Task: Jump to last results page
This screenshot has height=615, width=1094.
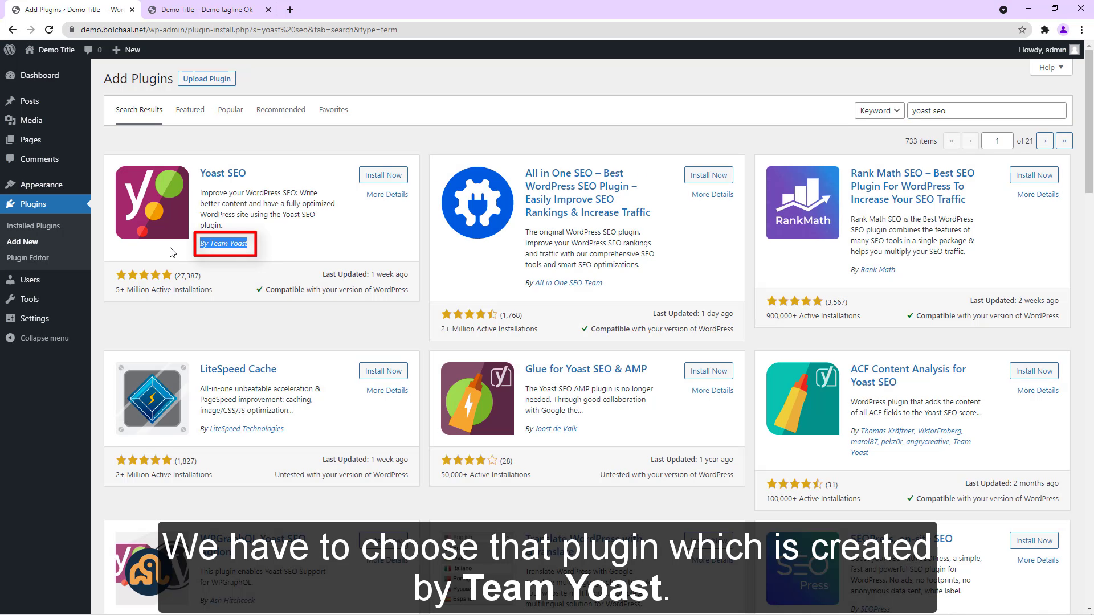Action: pyautogui.click(x=1064, y=141)
